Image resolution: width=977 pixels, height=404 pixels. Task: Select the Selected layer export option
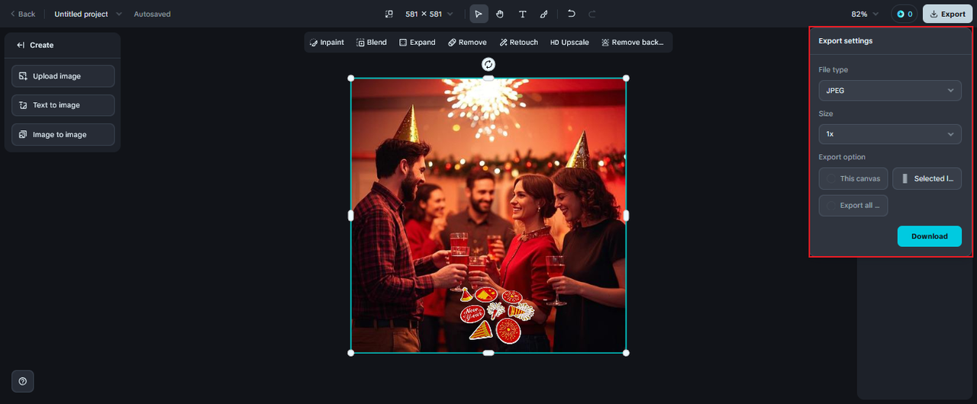point(927,178)
